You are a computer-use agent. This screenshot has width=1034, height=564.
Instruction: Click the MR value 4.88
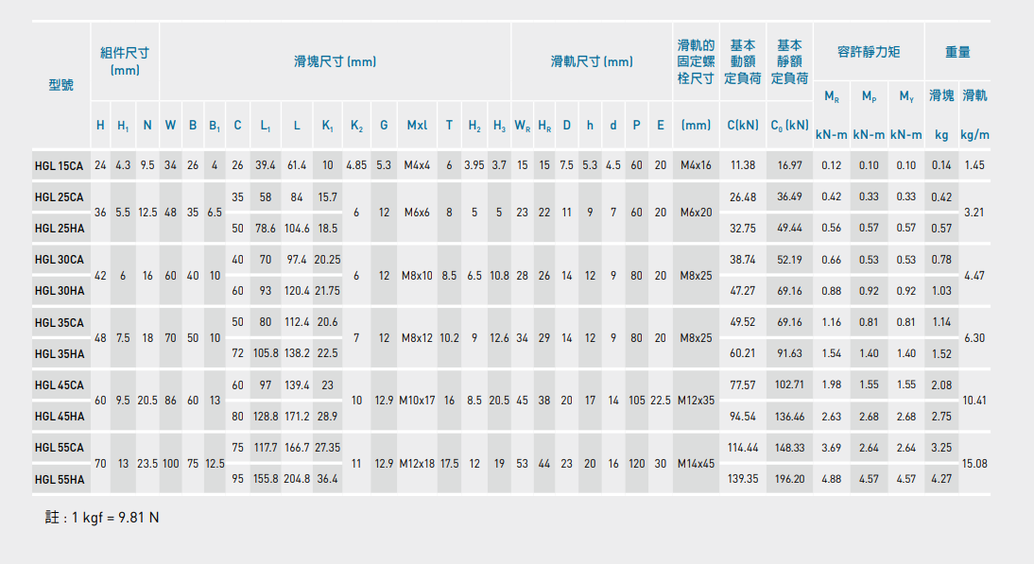(832, 479)
